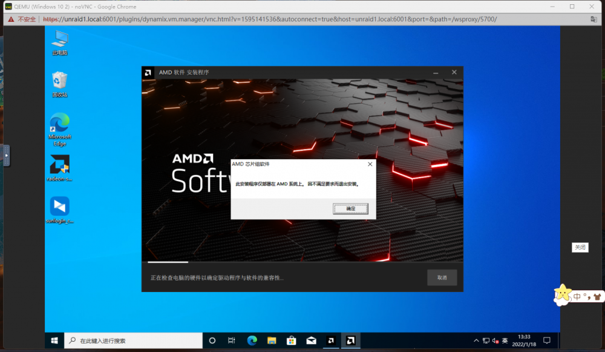
Task: Open the notification center icon
Action: 547,340
